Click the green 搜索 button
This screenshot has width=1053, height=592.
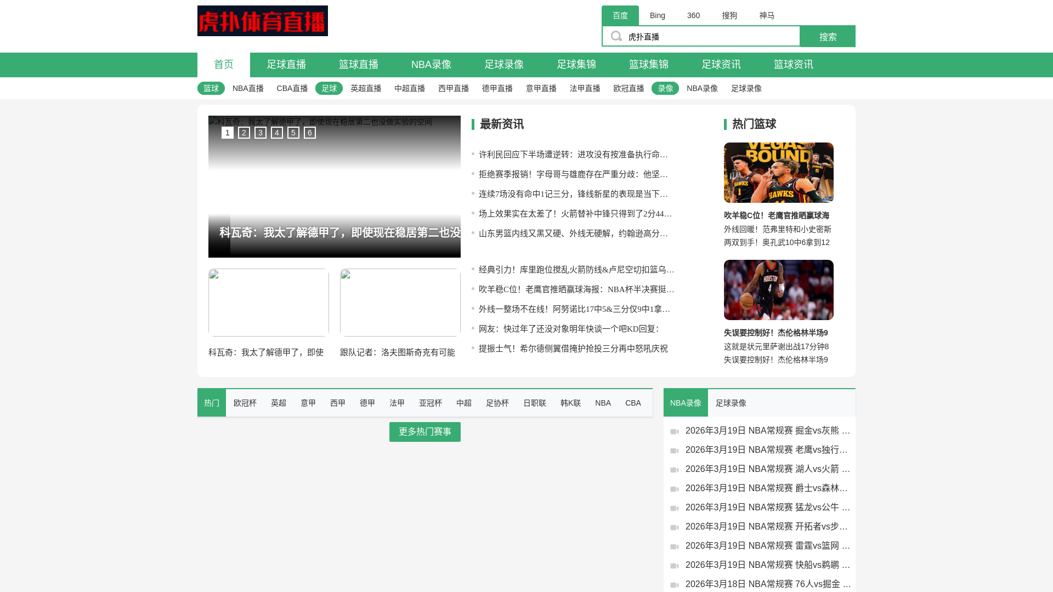[x=828, y=36]
